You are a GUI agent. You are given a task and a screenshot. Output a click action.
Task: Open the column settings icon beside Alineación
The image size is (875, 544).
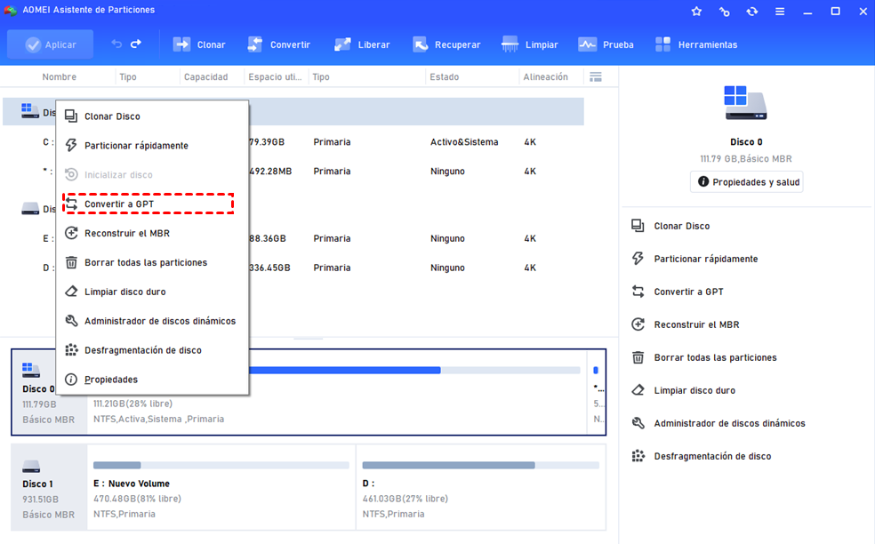coord(596,77)
